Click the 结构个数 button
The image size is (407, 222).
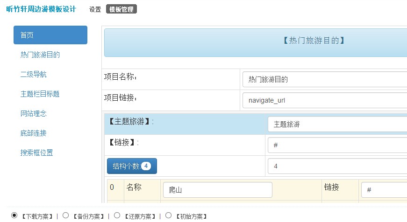point(132,166)
